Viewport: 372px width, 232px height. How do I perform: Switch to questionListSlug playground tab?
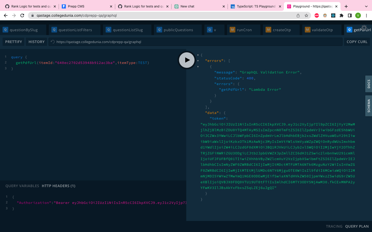point(128,30)
